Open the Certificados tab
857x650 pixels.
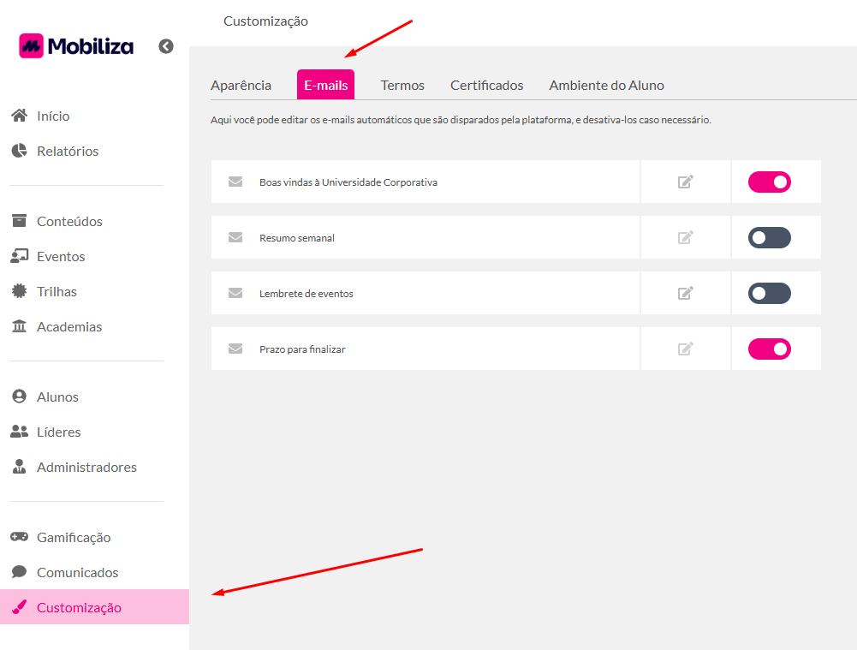click(486, 85)
